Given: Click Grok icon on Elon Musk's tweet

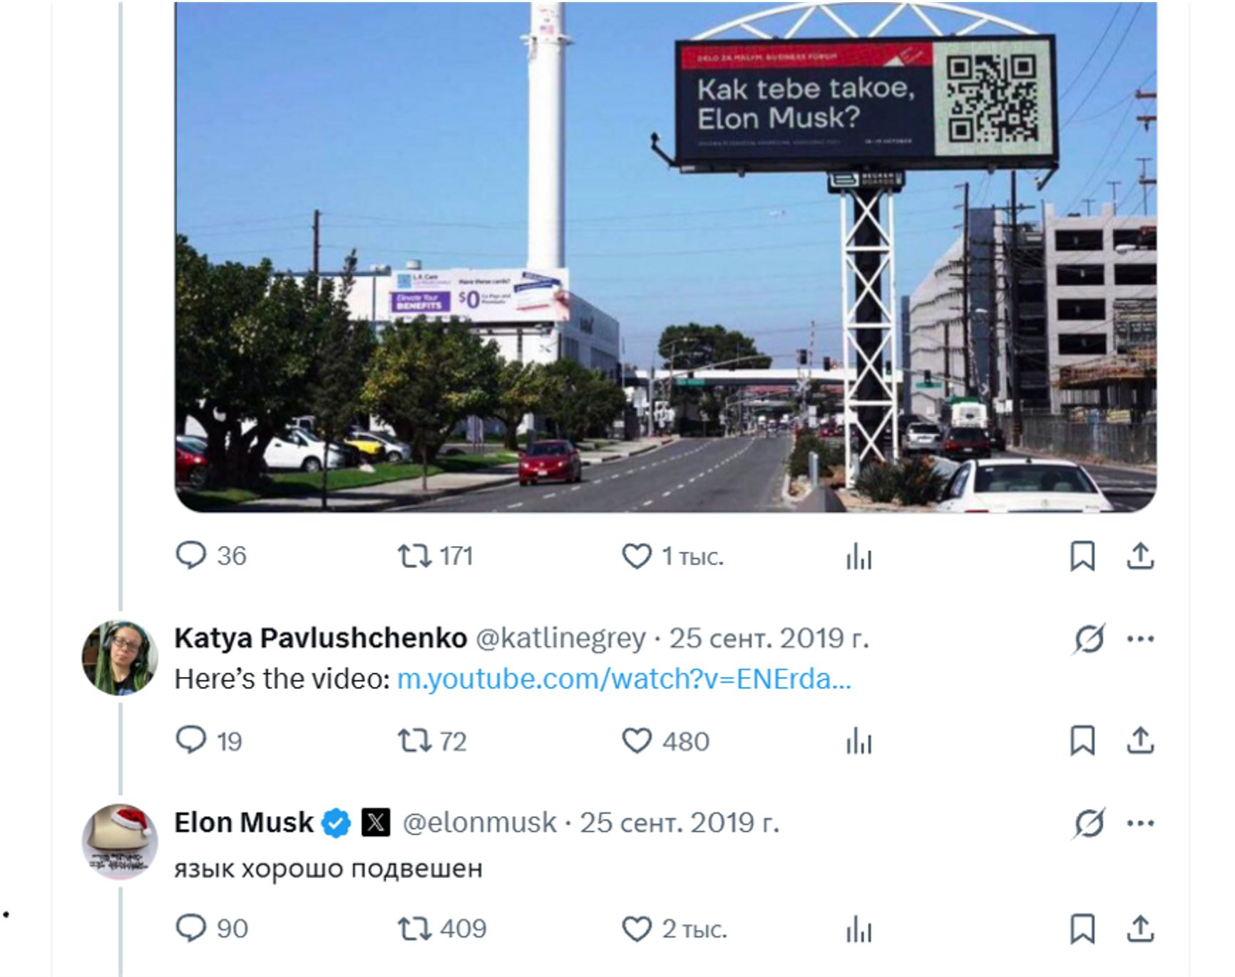Looking at the screenshot, I should 1089,823.
